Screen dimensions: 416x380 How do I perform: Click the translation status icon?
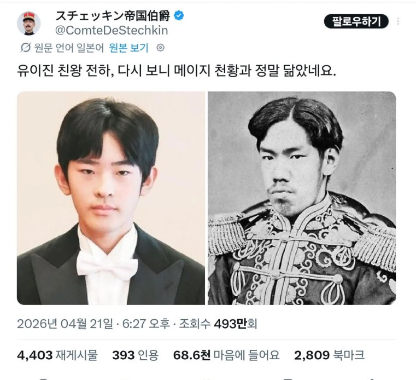[x=26, y=48]
